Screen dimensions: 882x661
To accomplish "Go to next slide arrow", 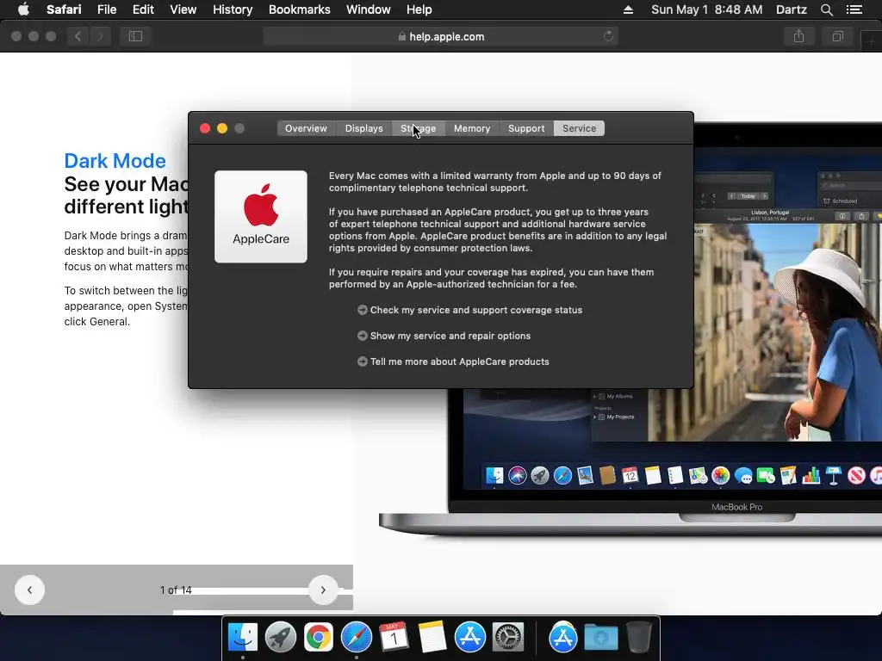I will (323, 590).
